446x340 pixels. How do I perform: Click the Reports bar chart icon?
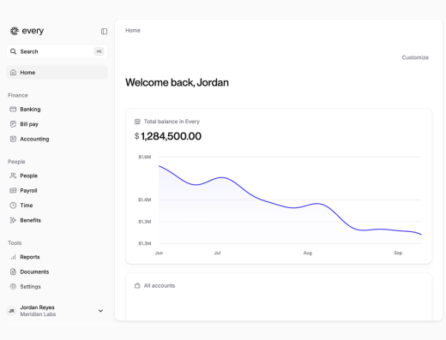coord(13,257)
